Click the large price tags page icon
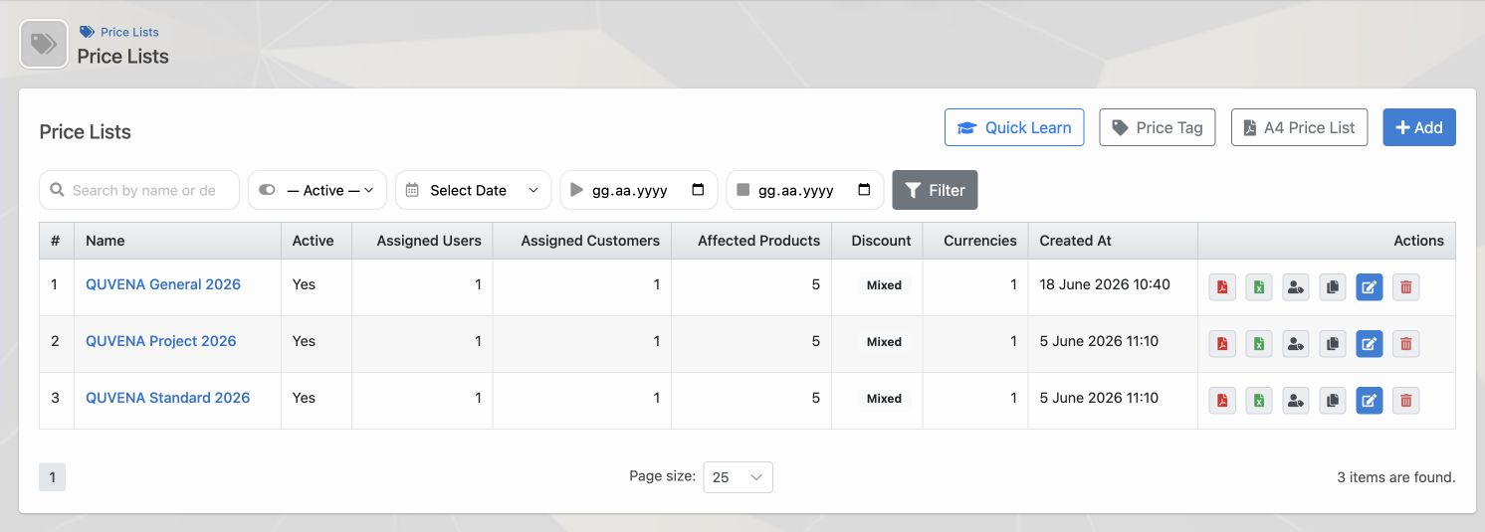This screenshot has height=532, width=1485. click(44, 45)
